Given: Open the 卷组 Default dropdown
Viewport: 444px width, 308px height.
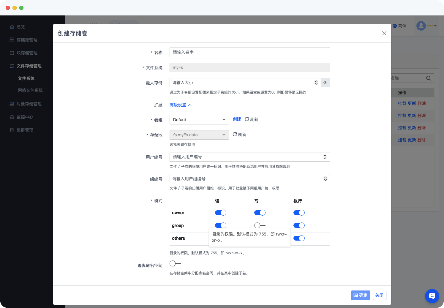Looking at the screenshot, I should (199, 120).
